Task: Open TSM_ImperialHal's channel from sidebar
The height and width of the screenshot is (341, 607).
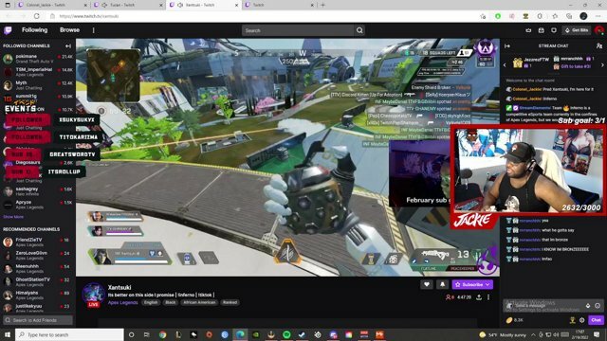Action: pyautogui.click(x=38, y=72)
